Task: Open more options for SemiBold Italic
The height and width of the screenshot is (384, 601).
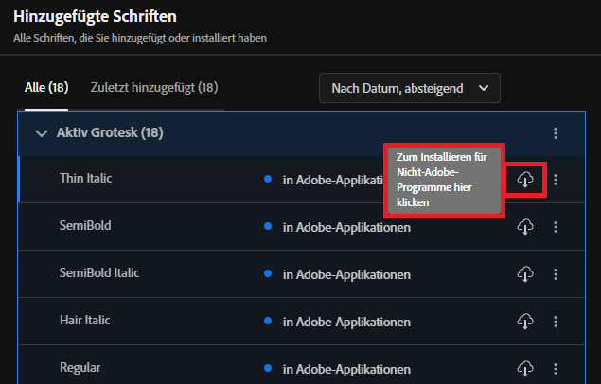Action: coord(556,274)
